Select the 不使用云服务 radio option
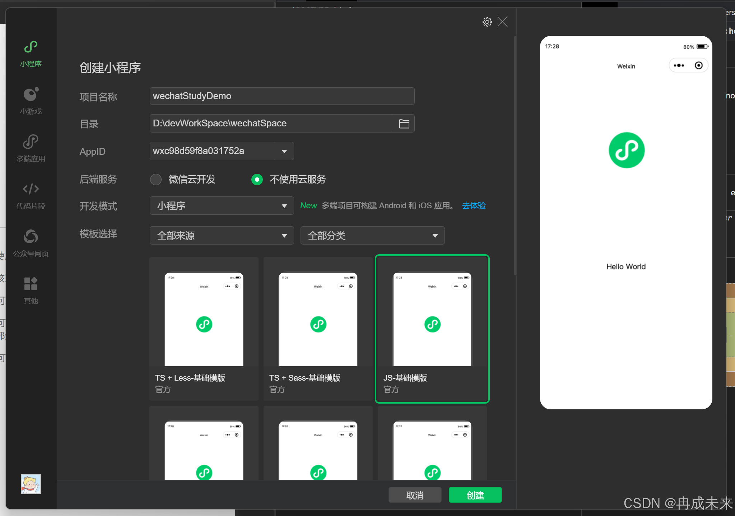 (x=257, y=180)
